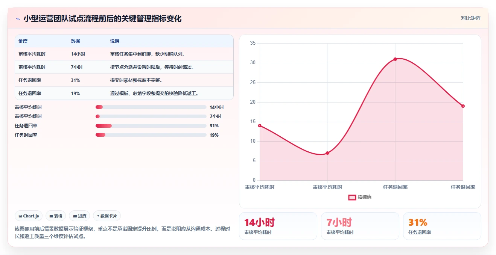Click the 35 tick on the y-axis
The image size is (496, 255).
click(x=253, y=43)
